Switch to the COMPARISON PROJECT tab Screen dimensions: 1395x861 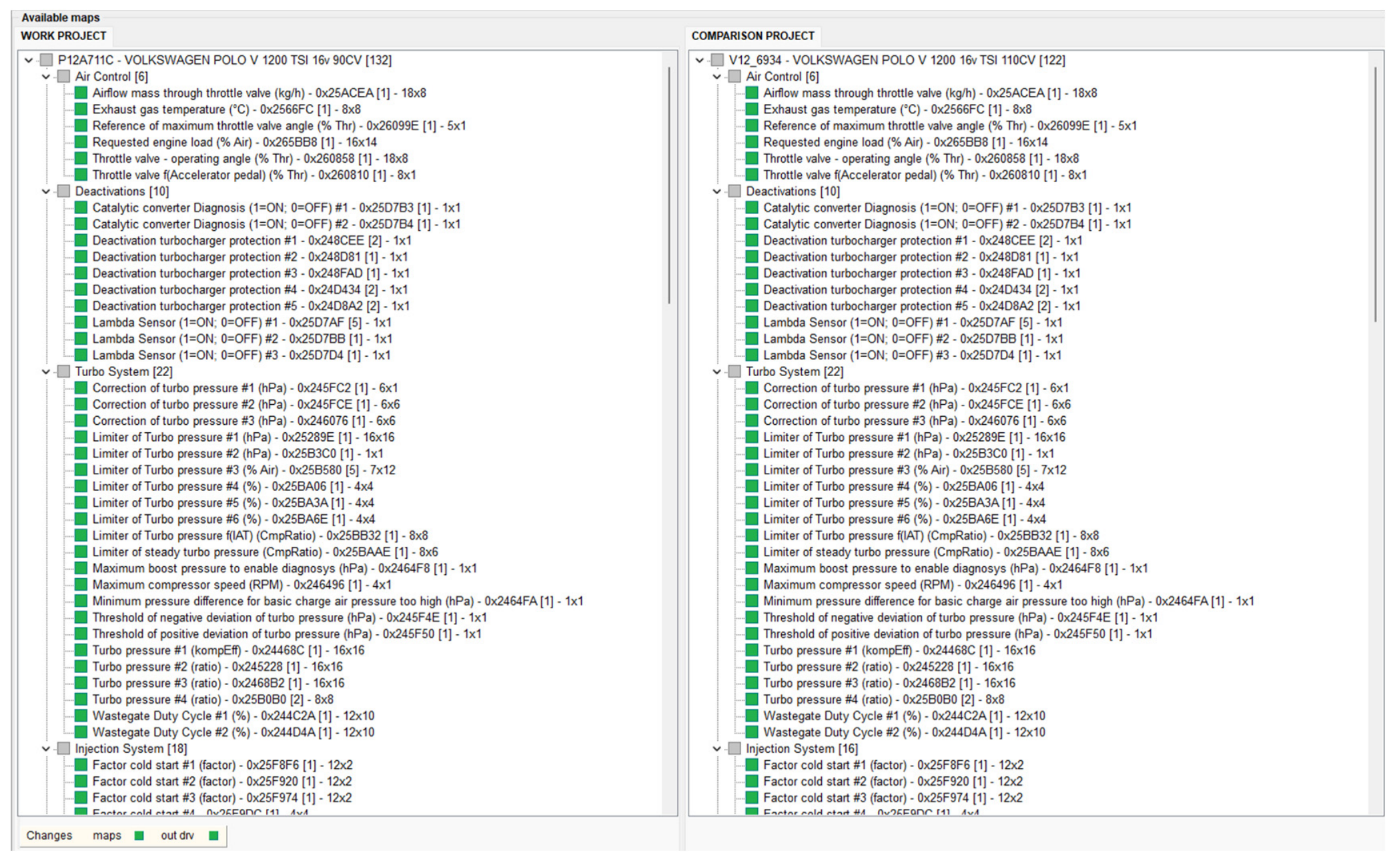(x=753, y=36)
